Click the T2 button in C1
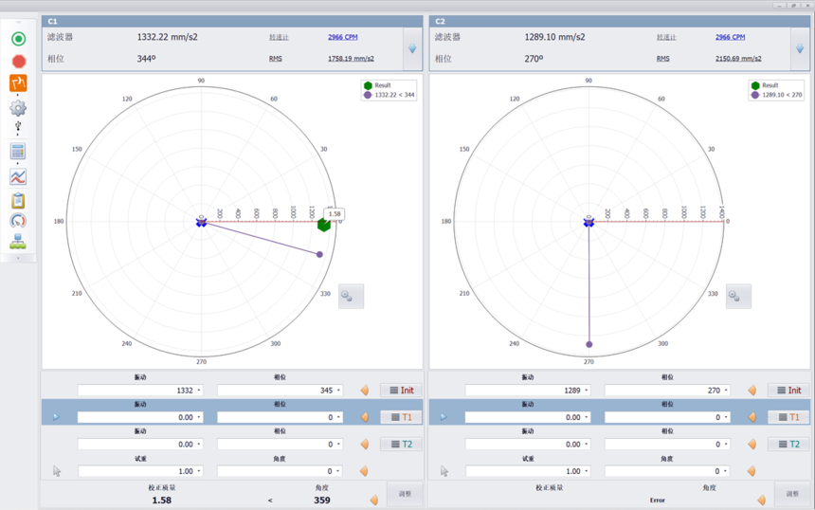 click(x=401, y=444)
